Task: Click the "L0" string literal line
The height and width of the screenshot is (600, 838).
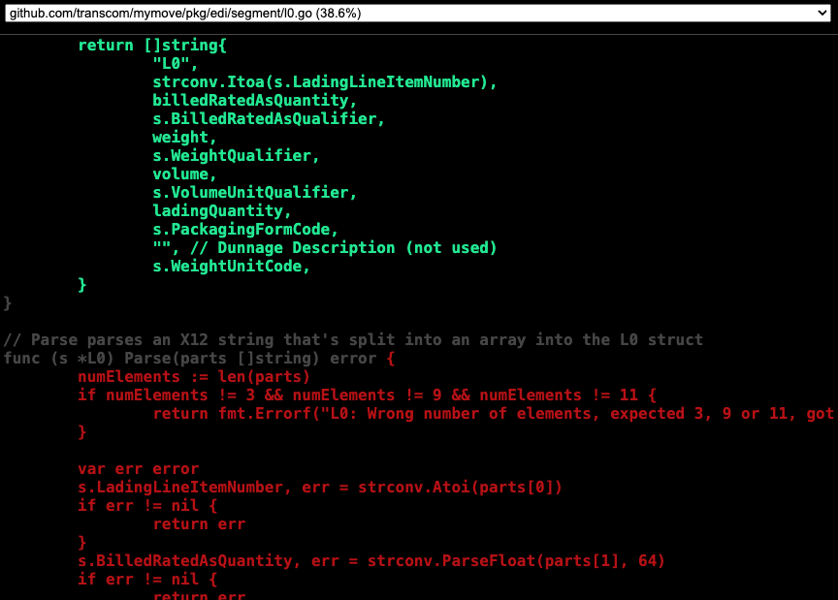Action: pos(176,64)
